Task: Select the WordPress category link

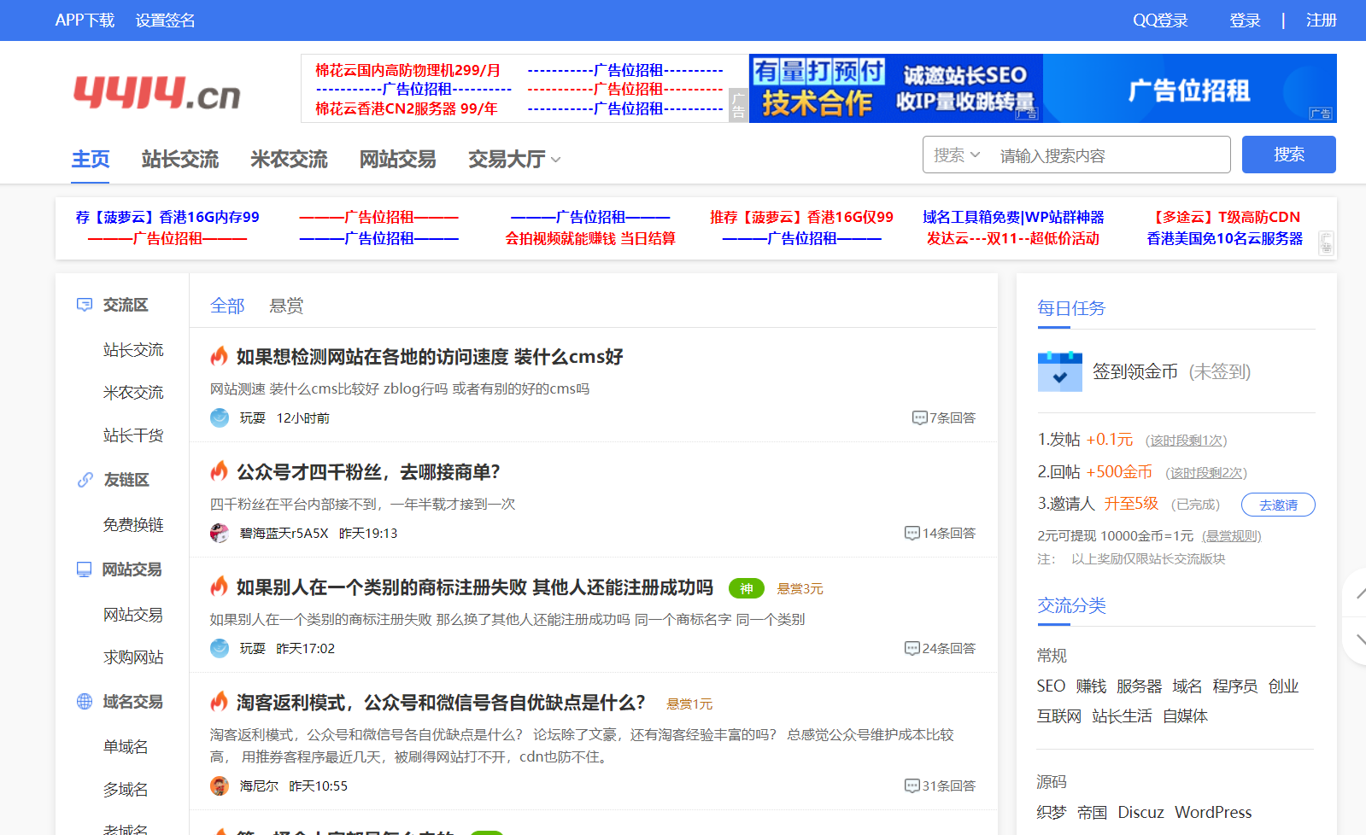Action: (x=1212, y=812)
